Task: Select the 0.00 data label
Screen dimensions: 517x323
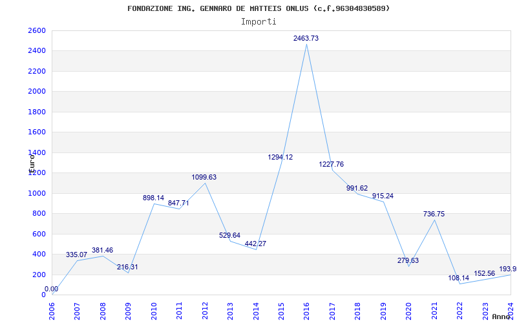Action: (52, 289)
